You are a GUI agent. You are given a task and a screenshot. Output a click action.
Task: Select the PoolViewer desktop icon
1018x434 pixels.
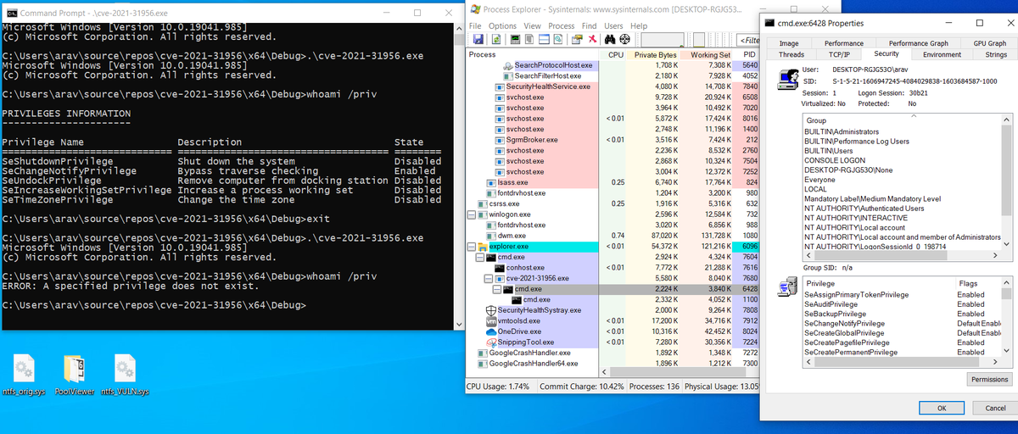tap(75, 374)
